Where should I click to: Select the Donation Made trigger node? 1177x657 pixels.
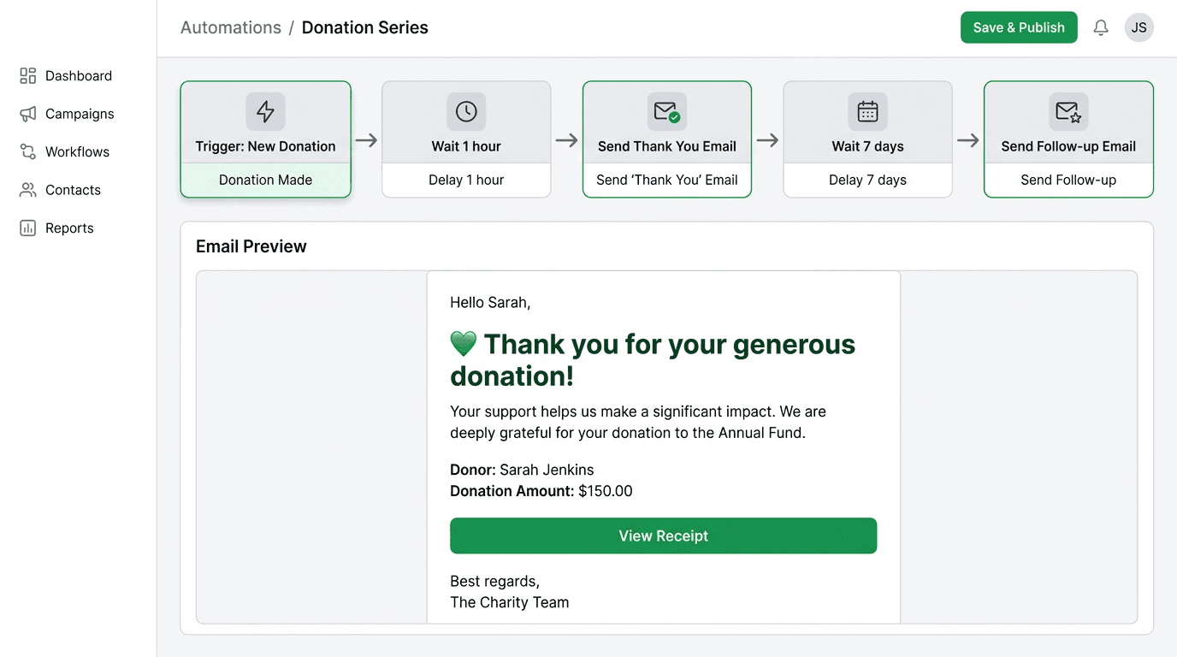pos(265,180)
